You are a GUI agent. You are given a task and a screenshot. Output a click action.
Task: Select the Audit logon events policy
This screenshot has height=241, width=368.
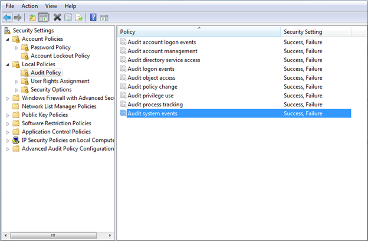coord(150,69)
